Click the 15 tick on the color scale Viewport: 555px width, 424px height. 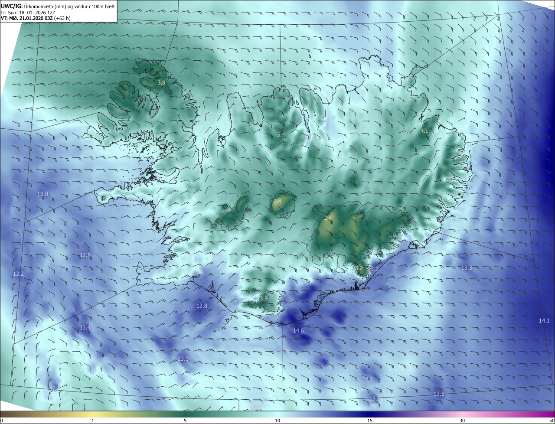(x=370, y=421)
